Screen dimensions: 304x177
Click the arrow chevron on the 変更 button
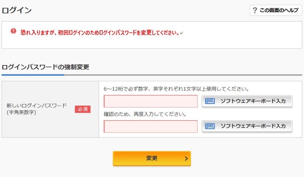click(x=186, y=158)
